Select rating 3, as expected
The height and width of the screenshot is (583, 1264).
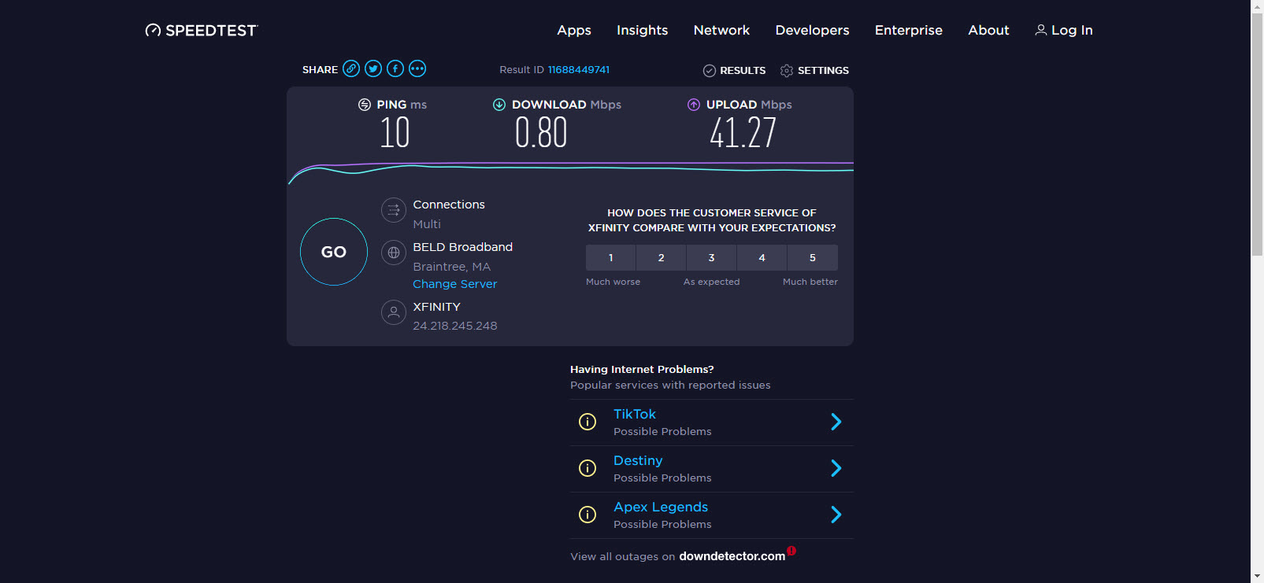pyautogui.click(x=711, y=257)
